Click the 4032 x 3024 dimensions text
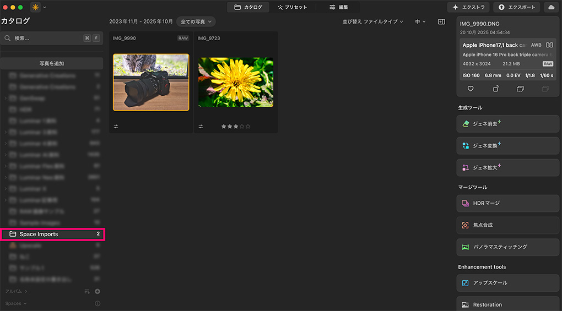Screen dimensions: 562x311 [477, 64]
